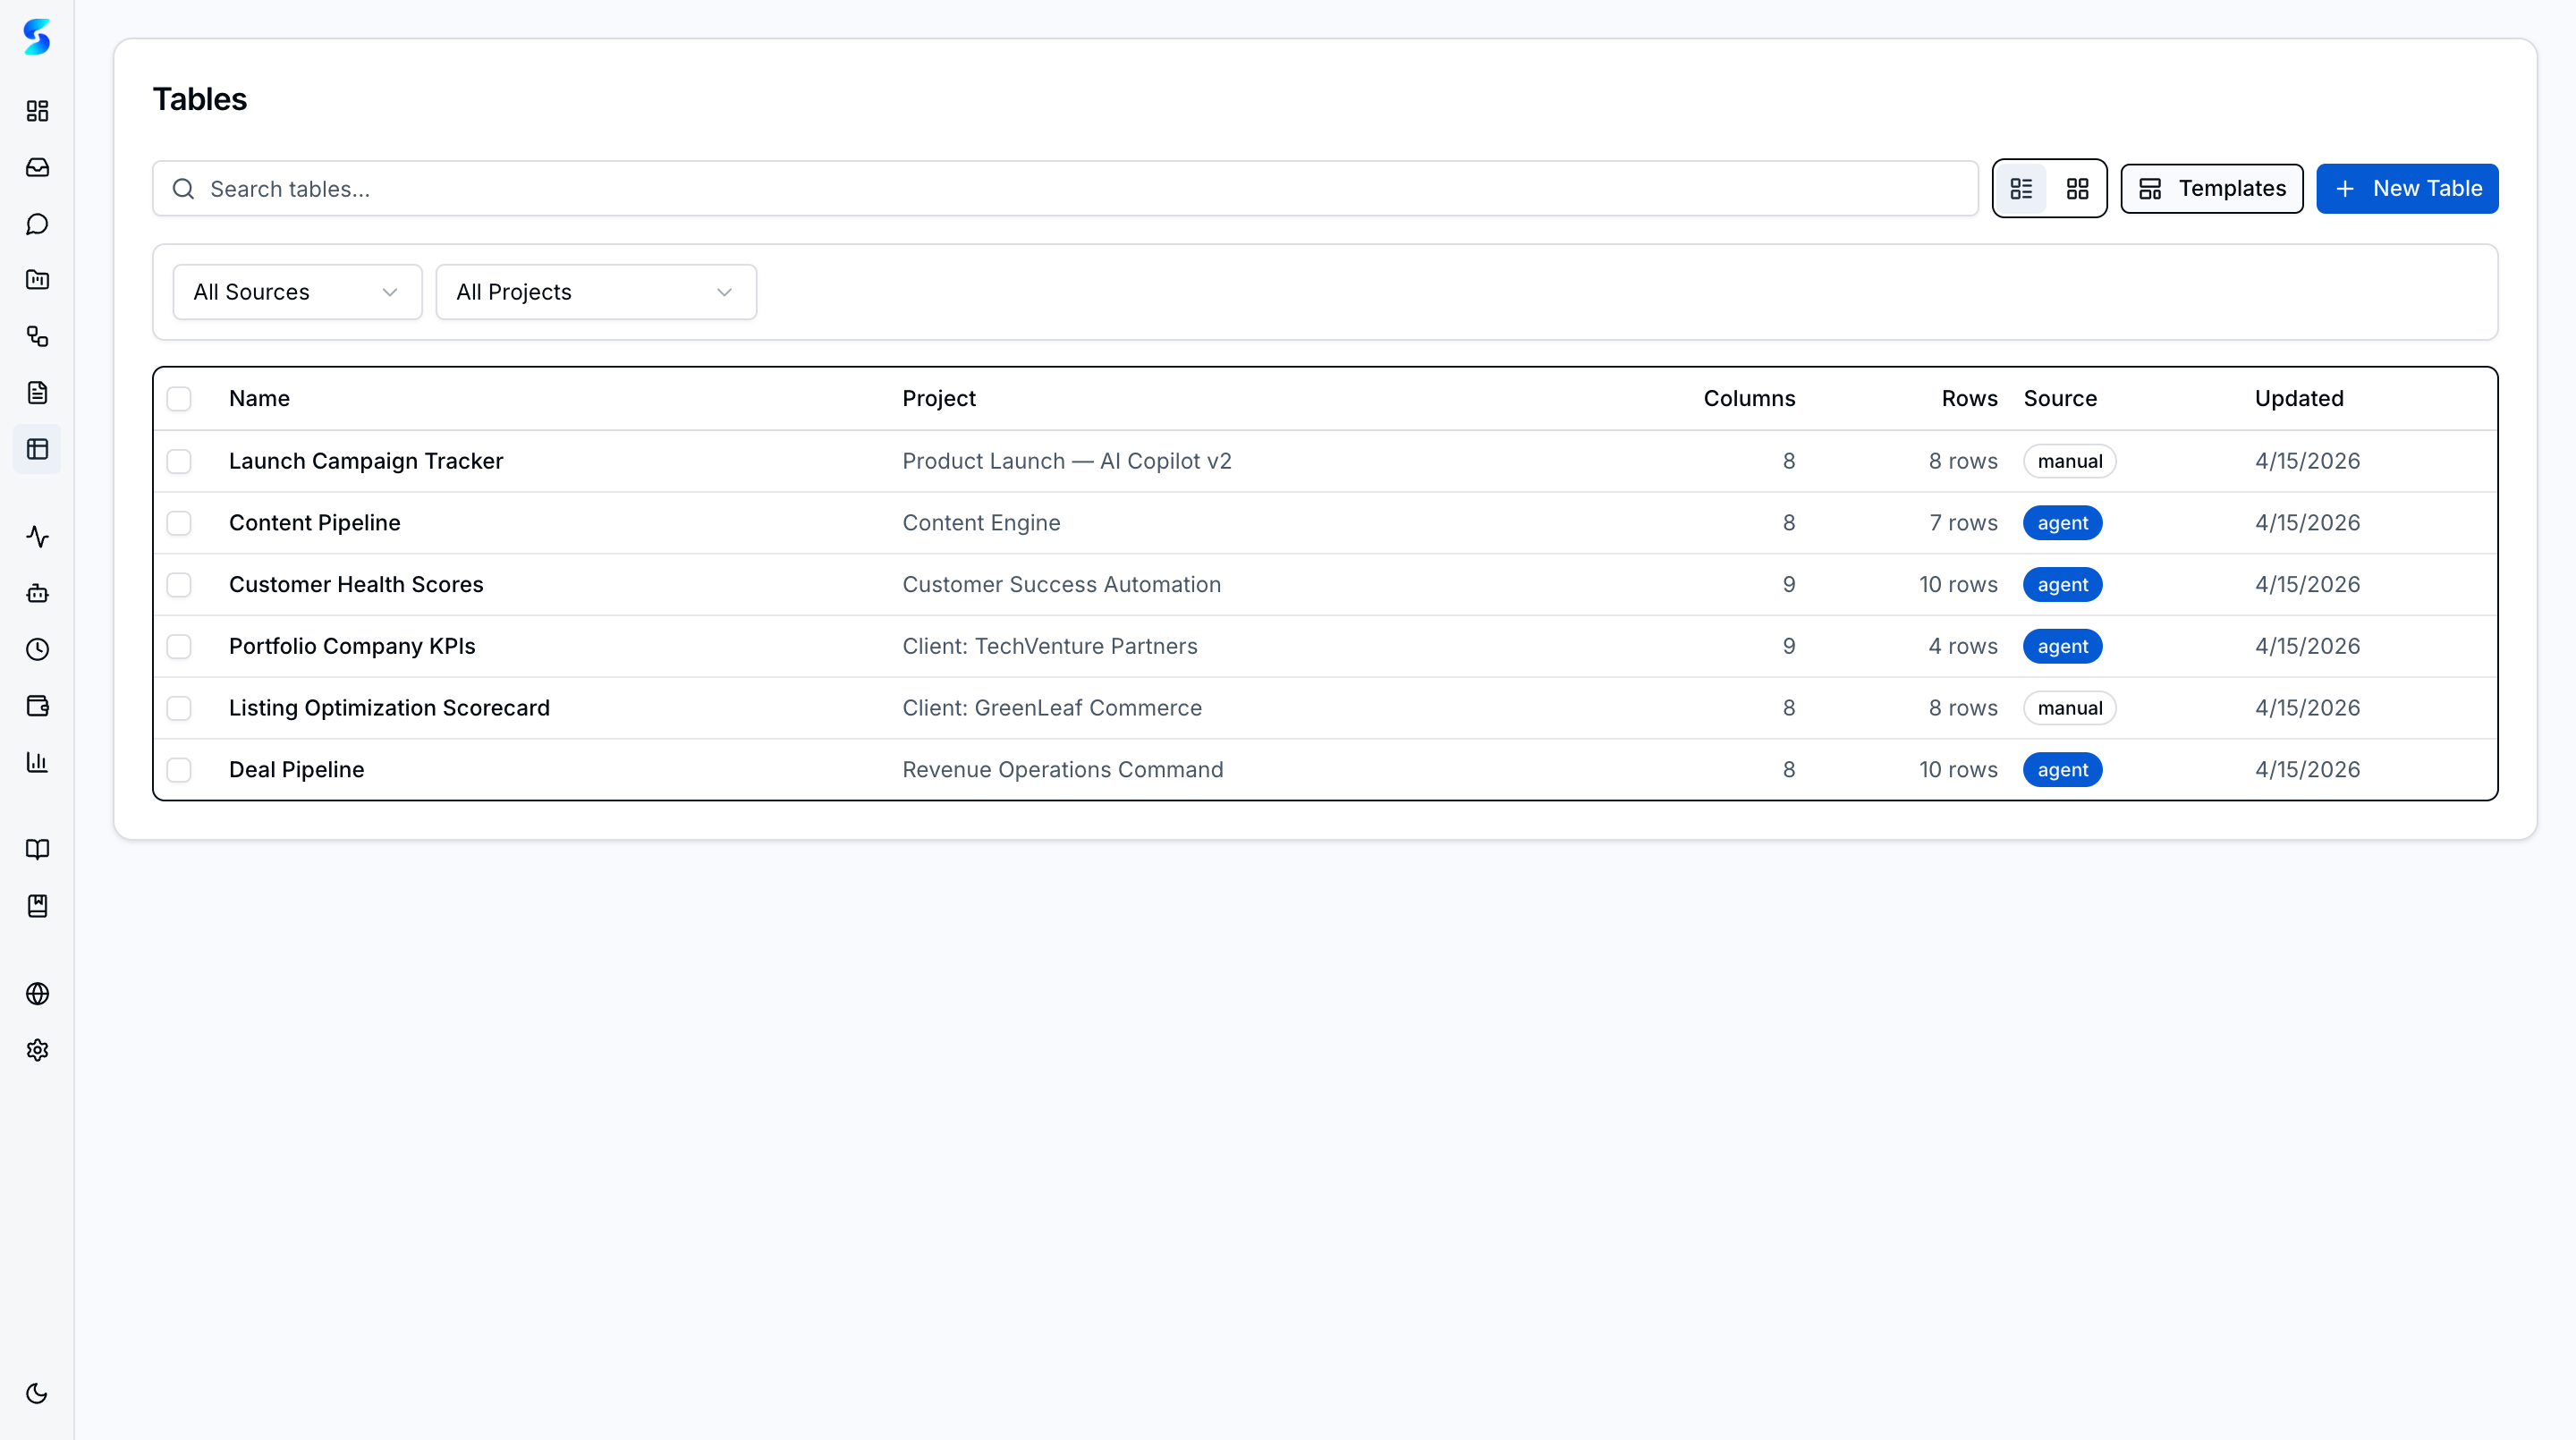Check the Deal Pipeline row checkbox
The image size is (2576, 1440).
179,770
